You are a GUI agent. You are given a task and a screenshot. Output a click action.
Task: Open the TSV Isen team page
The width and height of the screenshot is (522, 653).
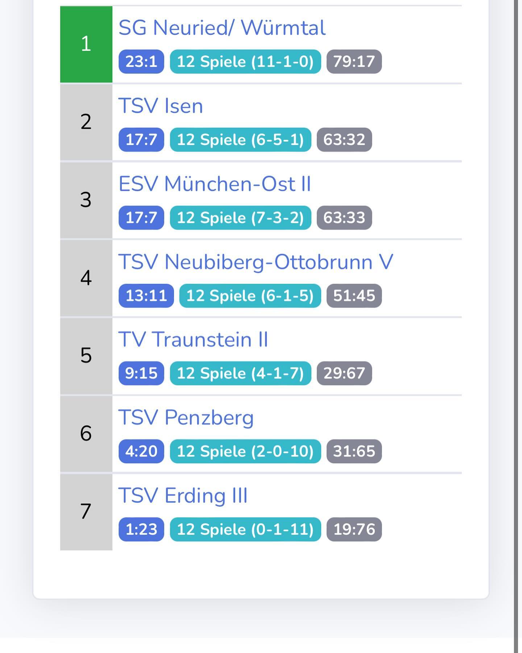(161, 106)
